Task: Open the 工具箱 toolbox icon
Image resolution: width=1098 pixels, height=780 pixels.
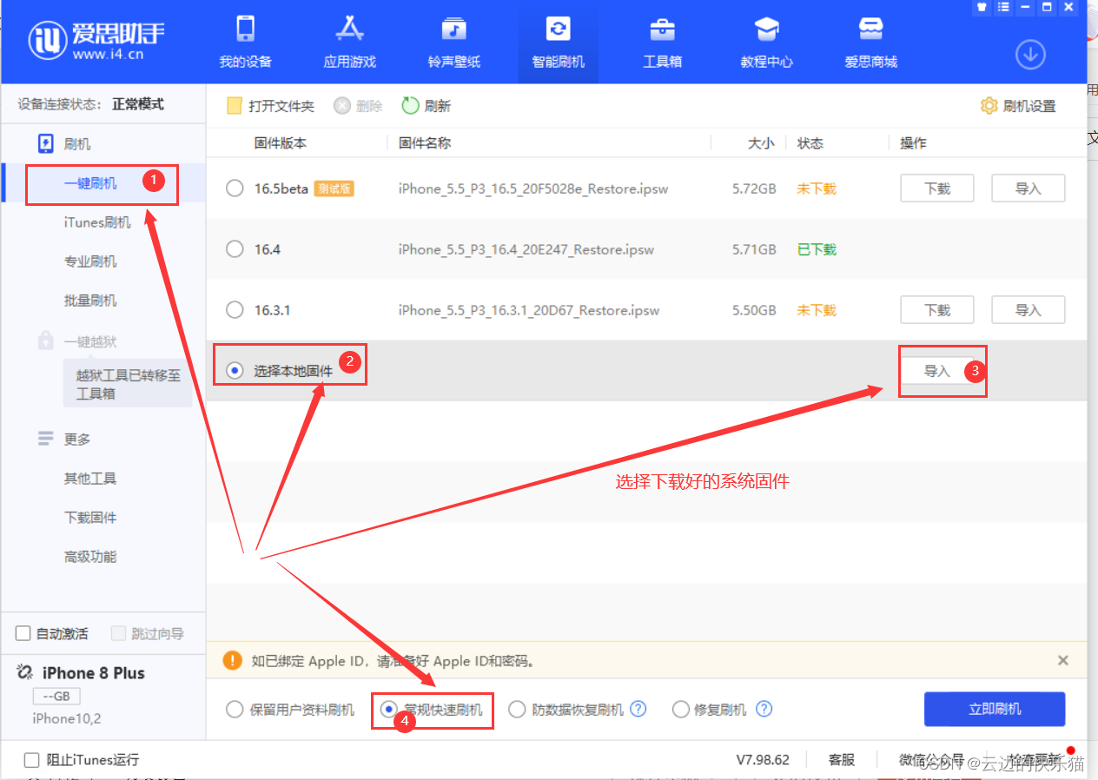Action: click(663, 29)
